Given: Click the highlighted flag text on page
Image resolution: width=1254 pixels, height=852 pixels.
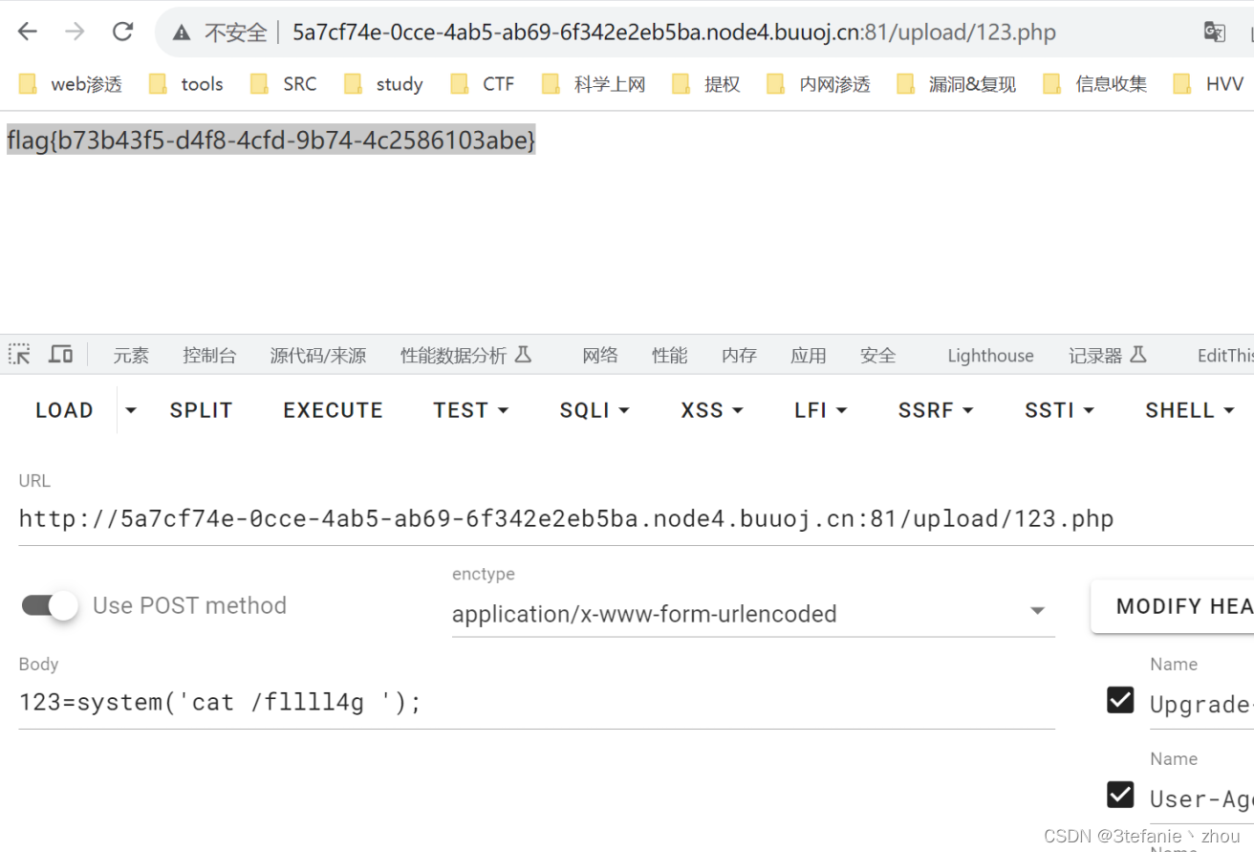Looking at the screenshot, I should pos(271,141).
